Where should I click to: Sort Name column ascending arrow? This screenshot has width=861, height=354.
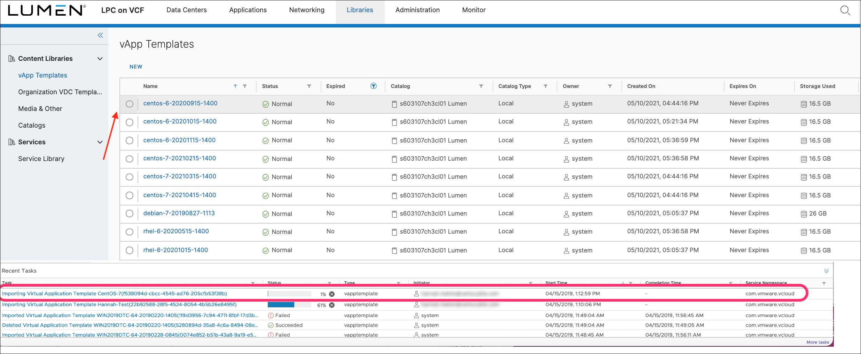point(235,86)
